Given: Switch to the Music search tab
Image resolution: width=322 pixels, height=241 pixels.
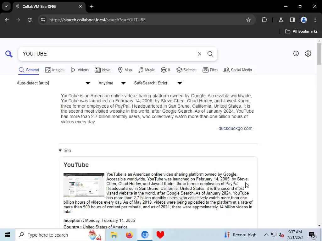Looking at the screenshot, I should pyautogui.click(x=147, y=70).
